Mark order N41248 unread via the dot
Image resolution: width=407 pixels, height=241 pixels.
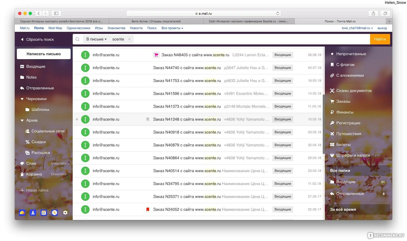[x=77, y=119]
